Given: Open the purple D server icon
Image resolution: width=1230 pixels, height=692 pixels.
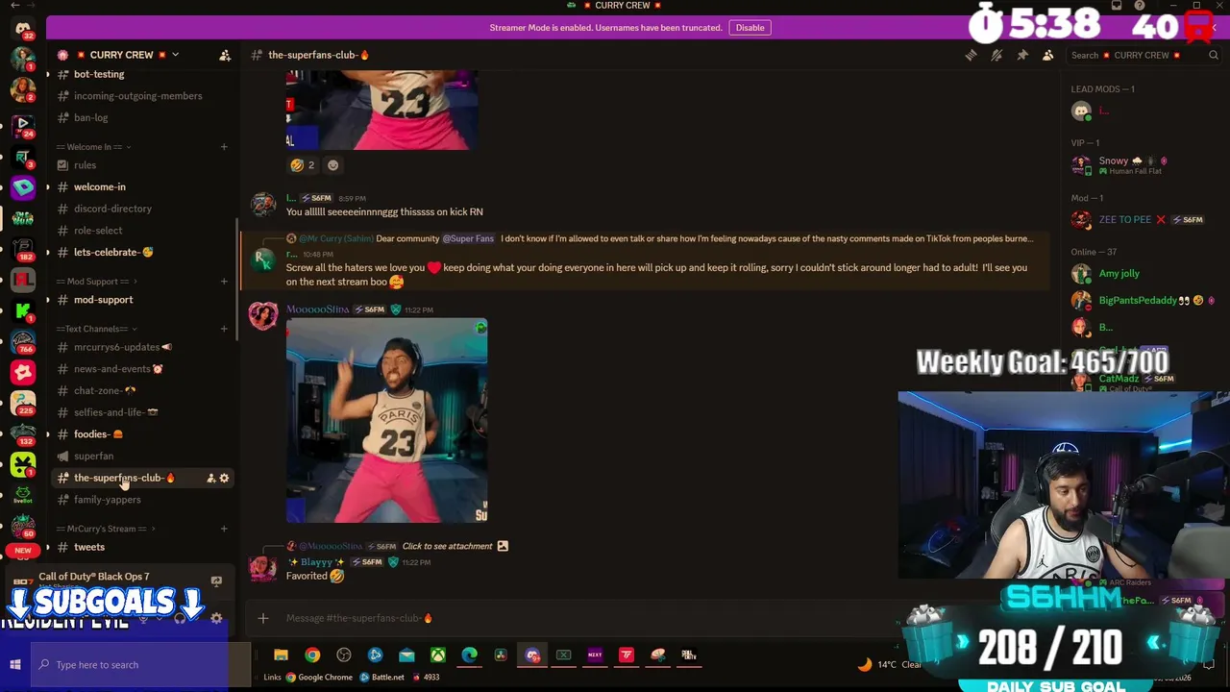Looking at the screenshot, I should pyautogui.click(x=23, y=187).
